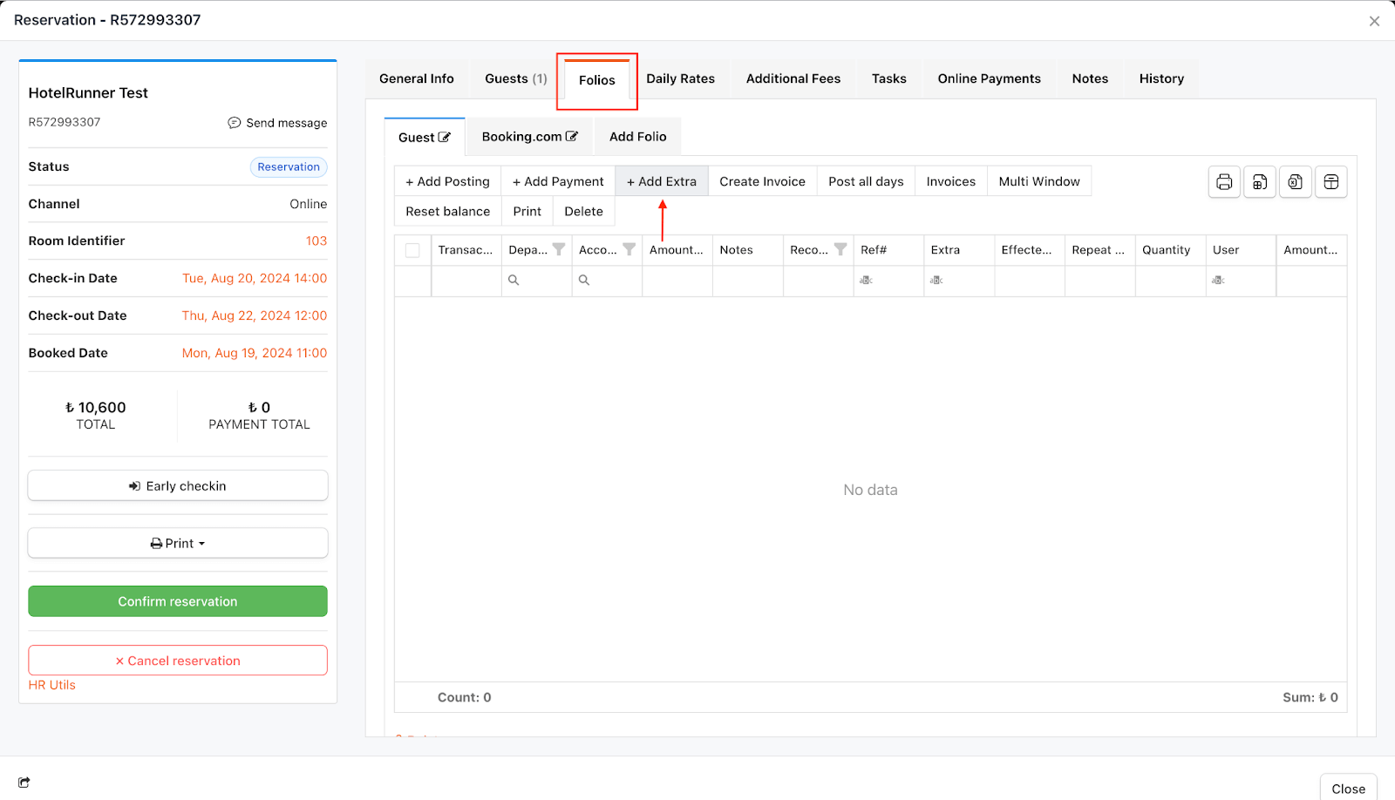Image resolution: width=1395 pixels, height=800 pixels.
Task: Open the Account column filter funnel
Action: click(629, 250)
